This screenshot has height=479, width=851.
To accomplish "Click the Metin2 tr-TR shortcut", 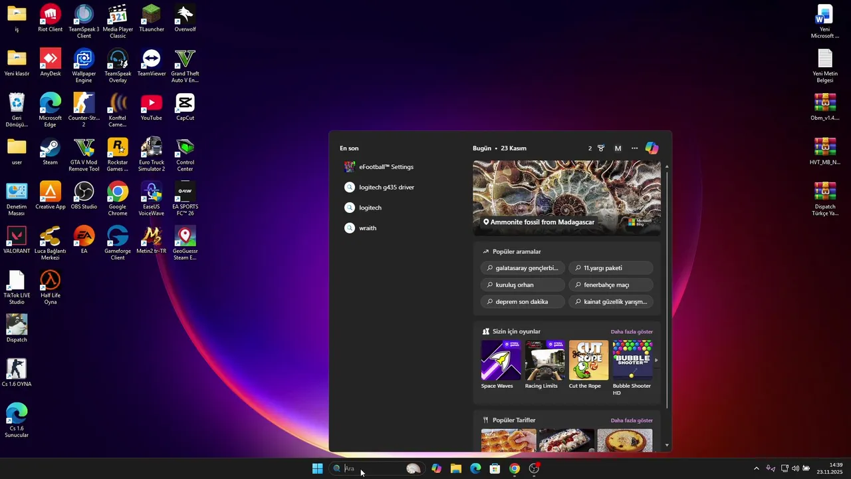I will [x=152, y=240].
